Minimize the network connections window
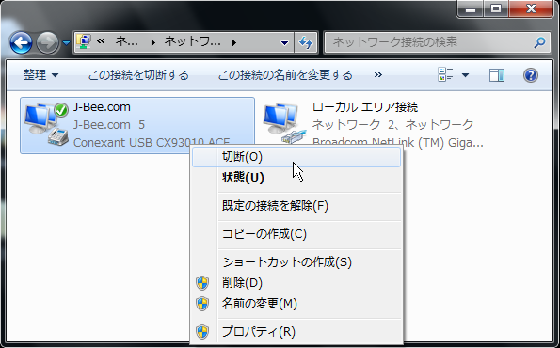The height and width of the screenshot is (348, 560). click(x=471, y=8)
